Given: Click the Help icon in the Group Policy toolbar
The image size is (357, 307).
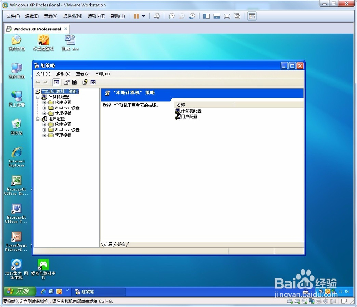Looking at the screenshot, I should coord(85,82).
